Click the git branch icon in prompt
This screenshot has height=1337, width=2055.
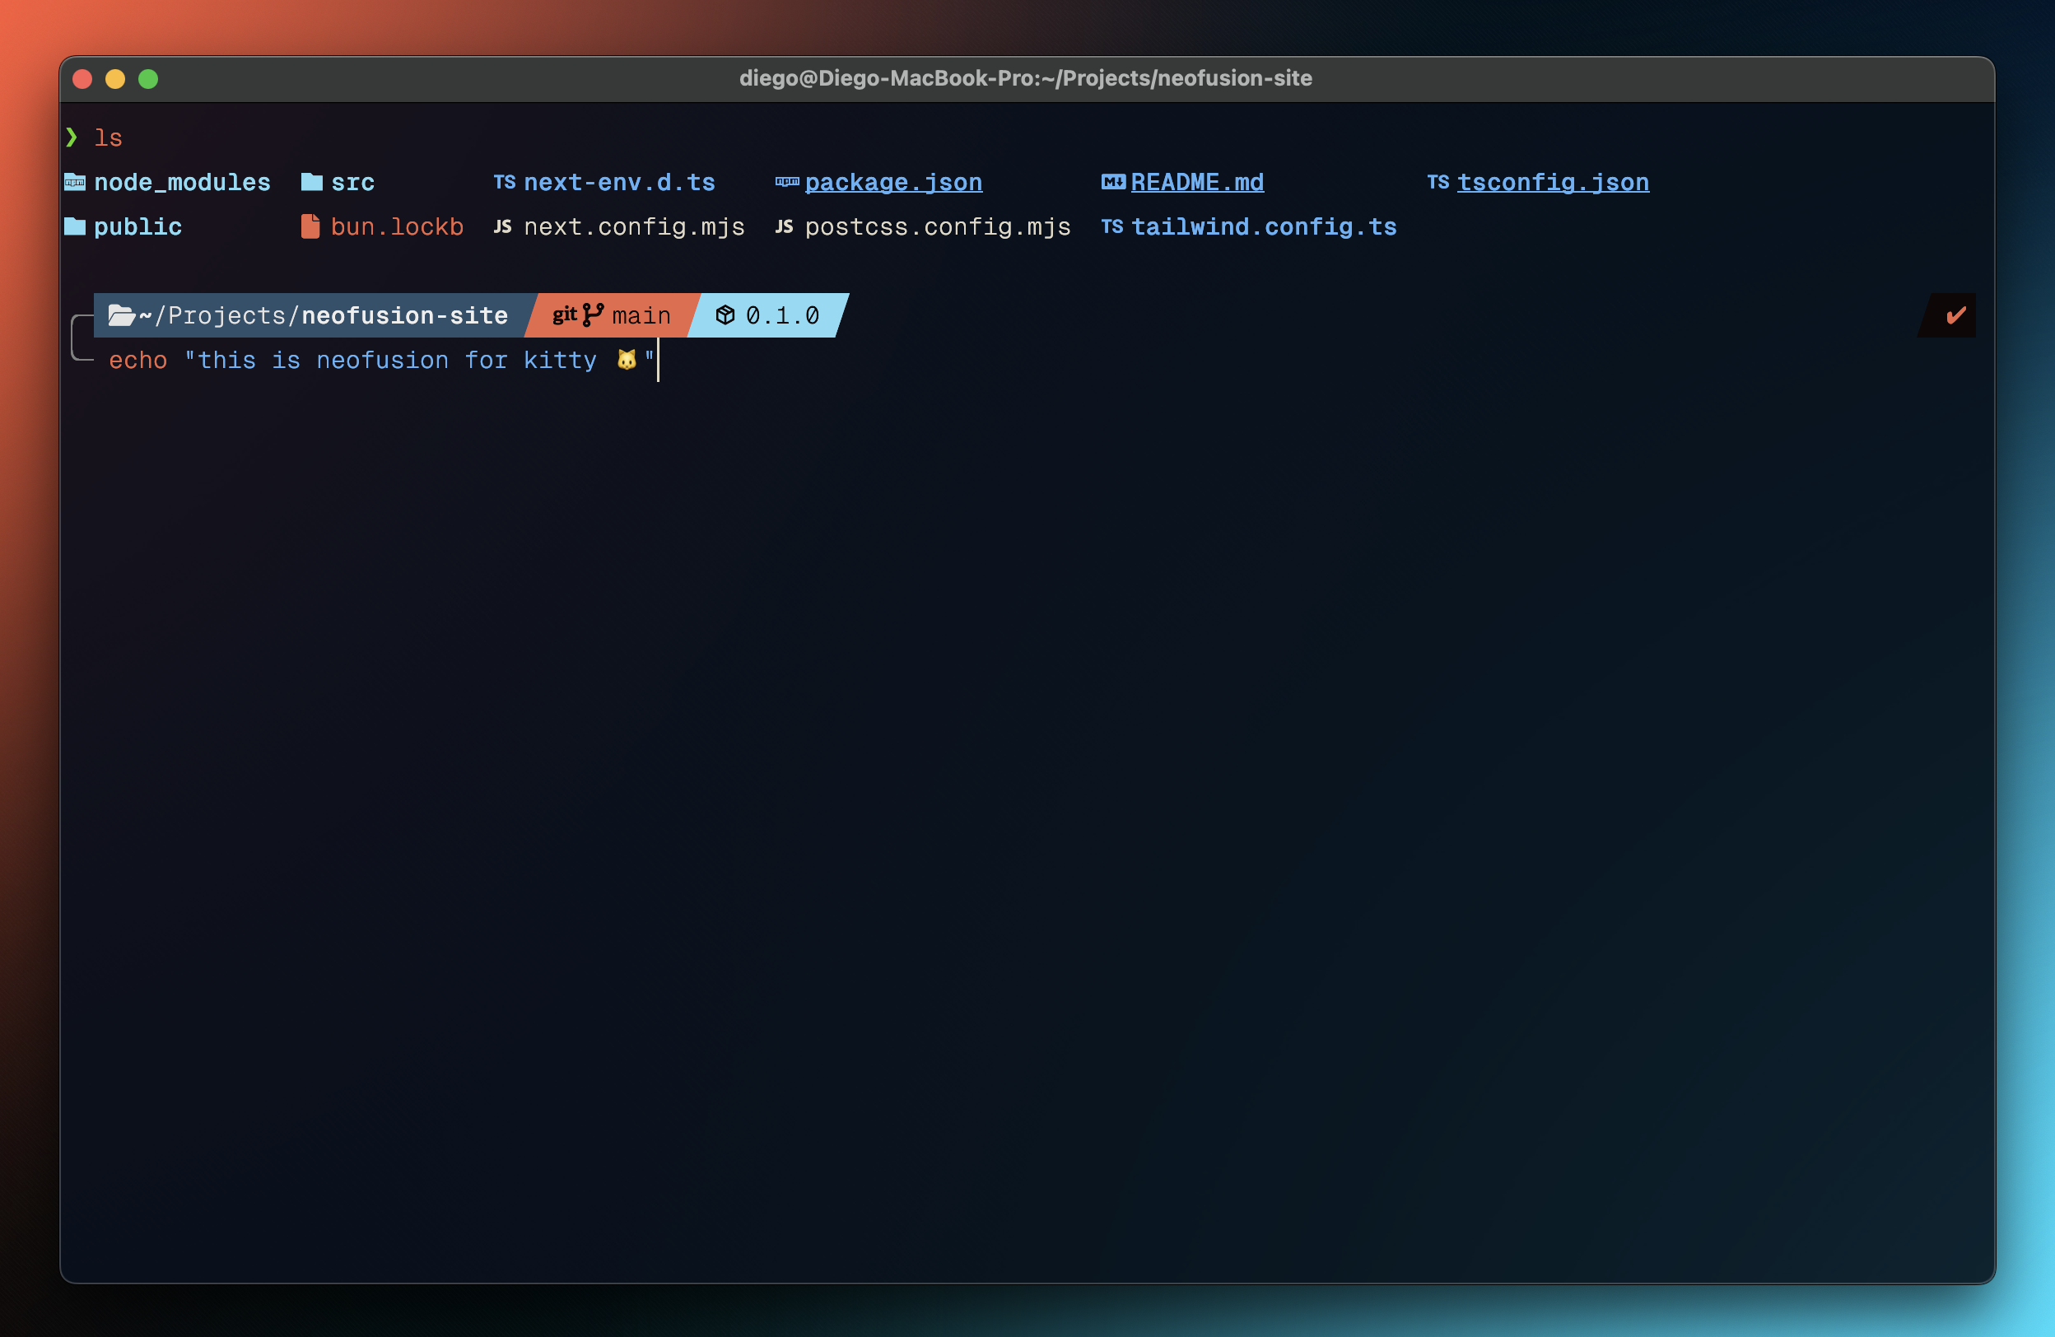click(592, 315)
